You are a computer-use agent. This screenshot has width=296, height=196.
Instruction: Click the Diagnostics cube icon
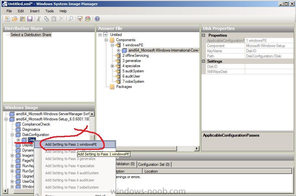pyautogui.click(x=18, y=129)
